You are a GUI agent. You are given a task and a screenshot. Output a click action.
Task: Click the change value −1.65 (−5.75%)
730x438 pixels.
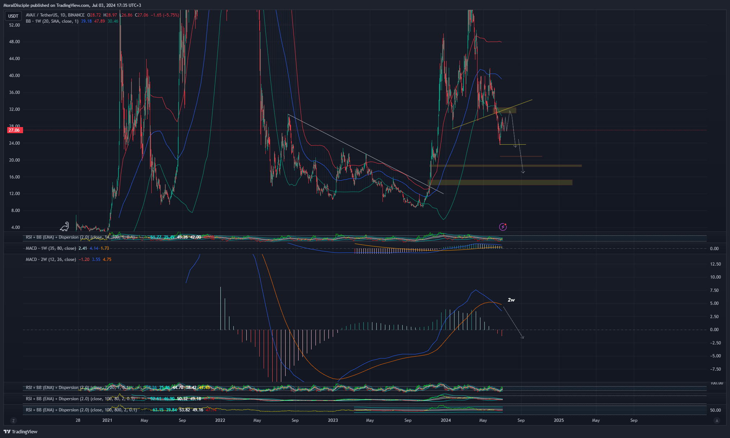point(165,15)
